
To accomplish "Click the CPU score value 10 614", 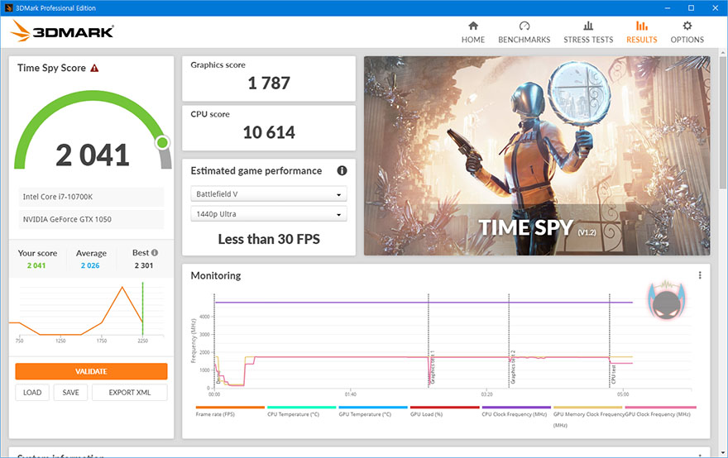I will (x=269, y=133).
